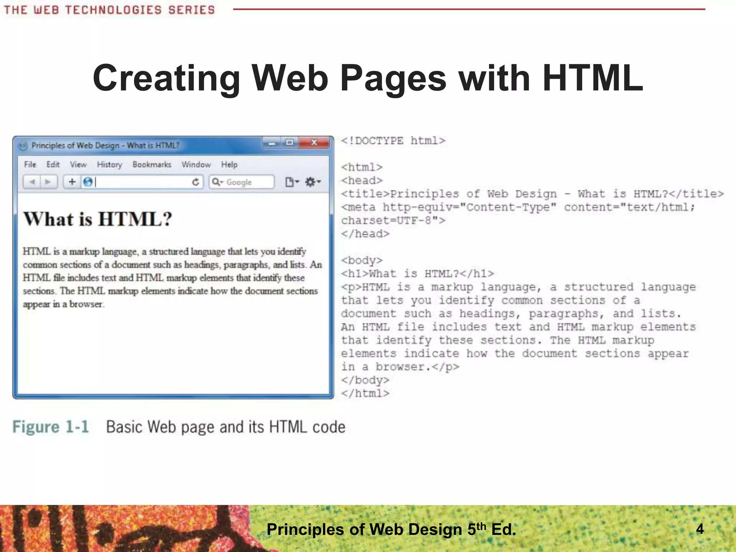Open the Edit menu
Viewport: 736px width, 552px height.
pyautogui.click(x=53, y=165)
